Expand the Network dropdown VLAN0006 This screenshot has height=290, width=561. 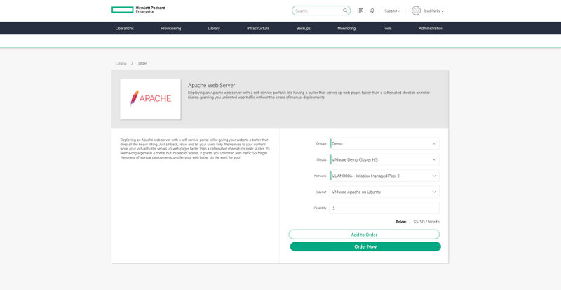[x=384, y=176]
